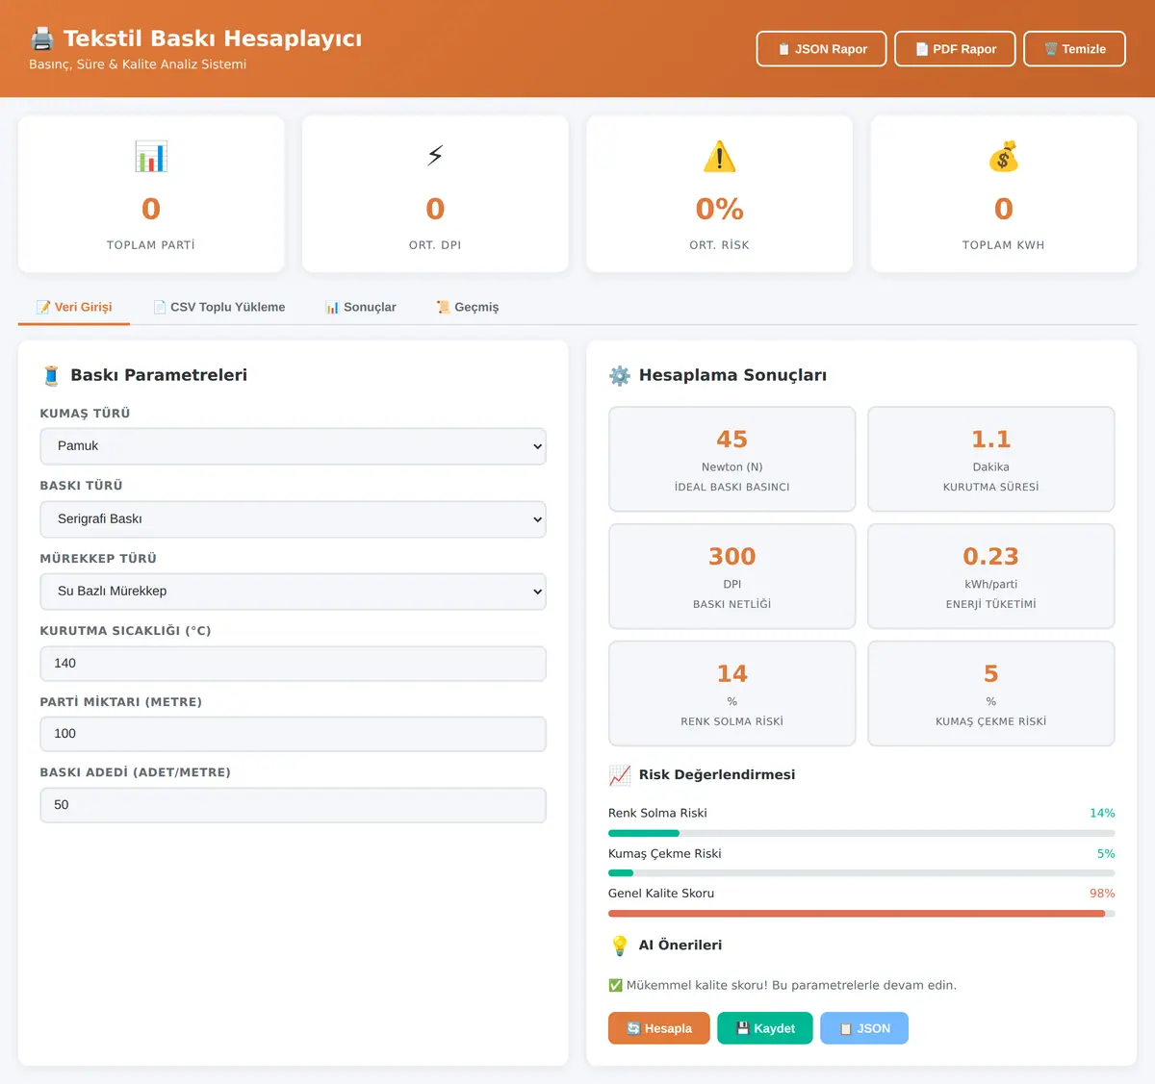
Task: Click the Kurutma Süresi result card
Action: point(991,459)
